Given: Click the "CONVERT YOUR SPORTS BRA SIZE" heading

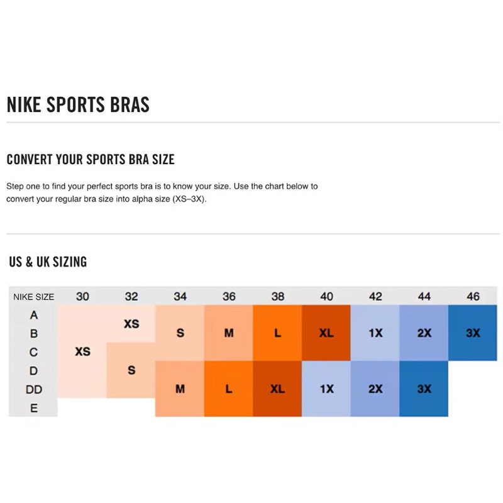Looking at the screenshot, I should click(x=91, y=160).
